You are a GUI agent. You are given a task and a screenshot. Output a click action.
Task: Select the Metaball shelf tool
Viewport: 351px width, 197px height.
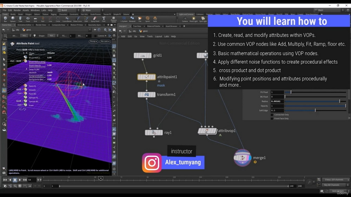coord(132,19)
